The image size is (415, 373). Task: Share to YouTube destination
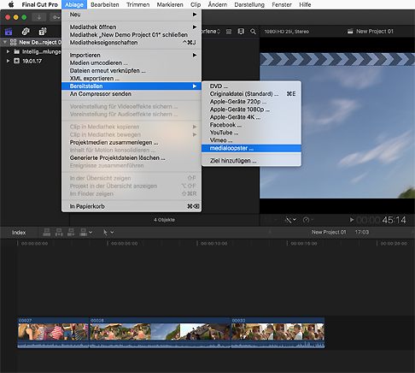click(251, 133)
